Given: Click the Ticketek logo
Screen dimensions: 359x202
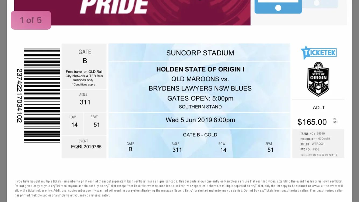Looking at the screenshot, I should 319,53.
